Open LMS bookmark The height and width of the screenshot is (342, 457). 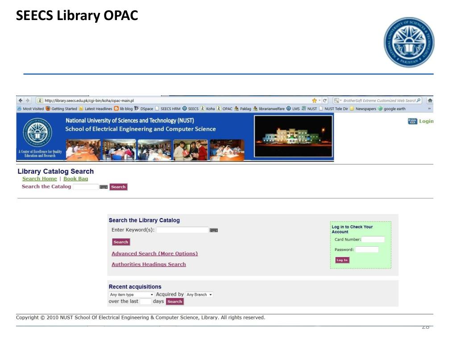tap(293, 109)
